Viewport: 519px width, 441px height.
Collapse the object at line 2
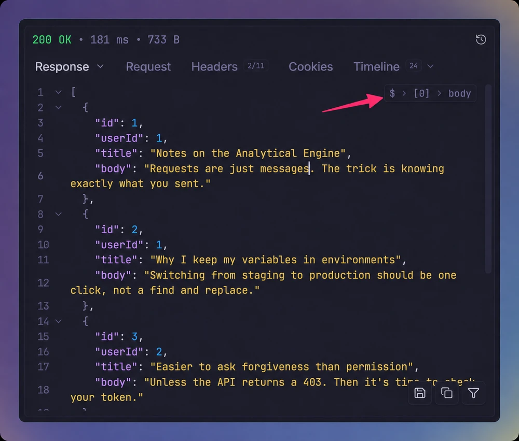[58, 107]
